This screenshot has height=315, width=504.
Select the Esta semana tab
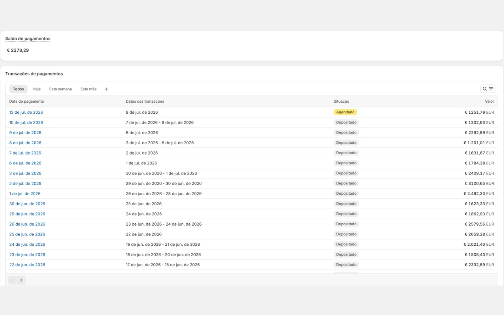[60, 89]
